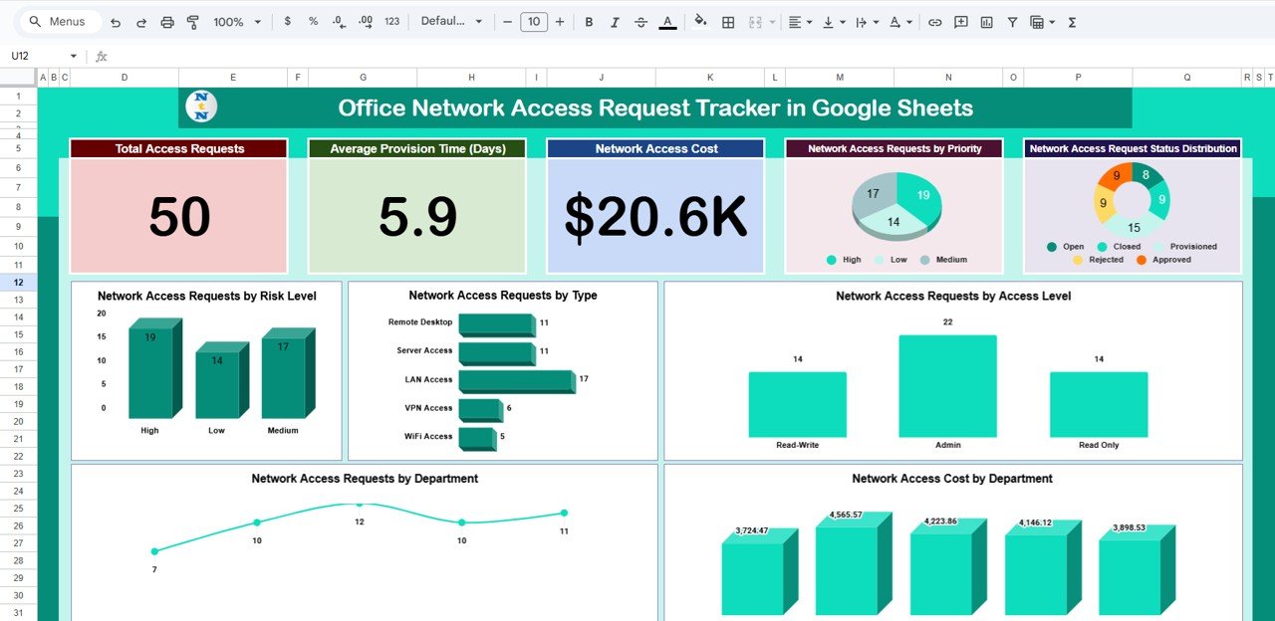Open the 123 number format menu
1275x621 pixels.
[391, 22]
